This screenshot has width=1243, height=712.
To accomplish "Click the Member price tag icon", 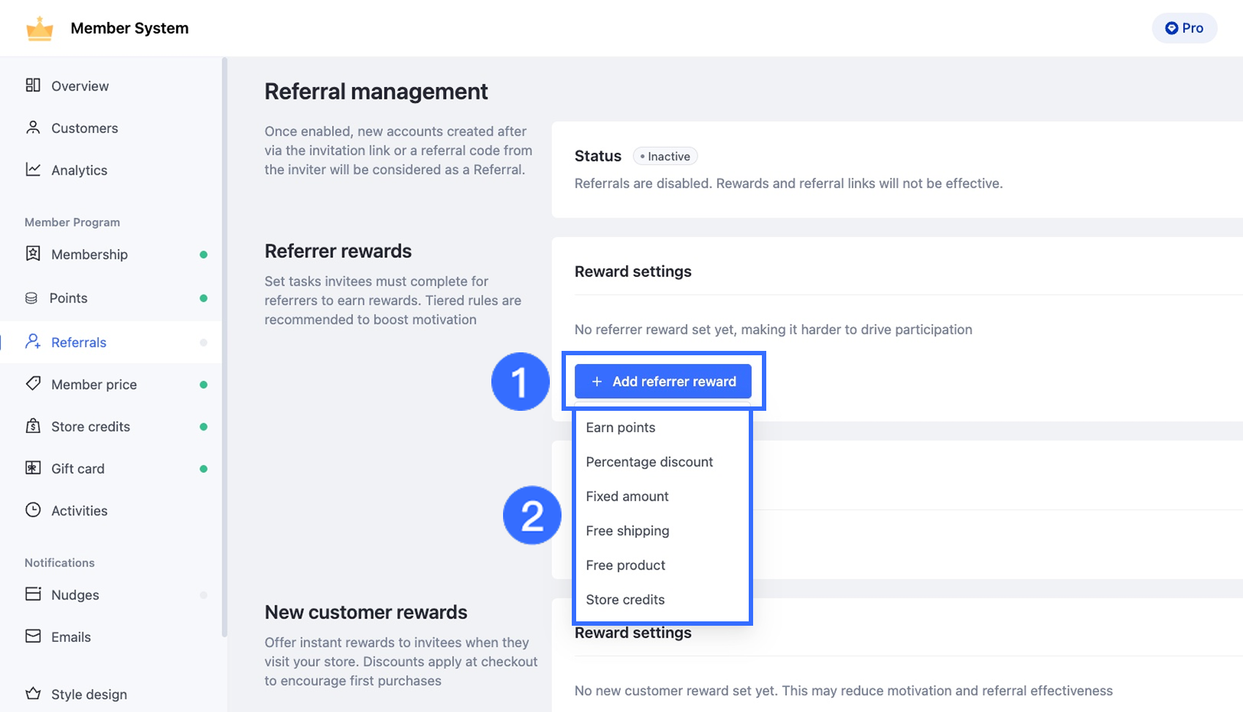I will pos(33,384).
